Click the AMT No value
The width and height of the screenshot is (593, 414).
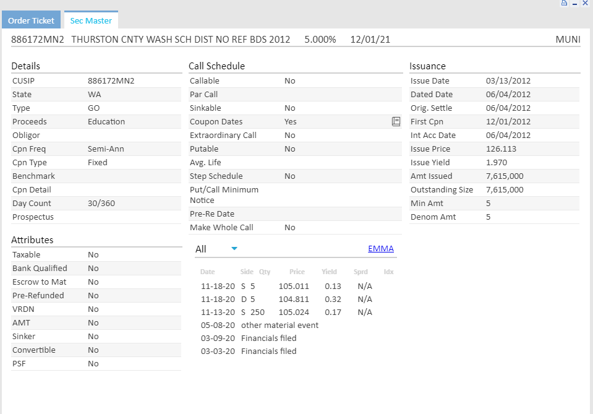pyautogui.click(x=93, y=323)
